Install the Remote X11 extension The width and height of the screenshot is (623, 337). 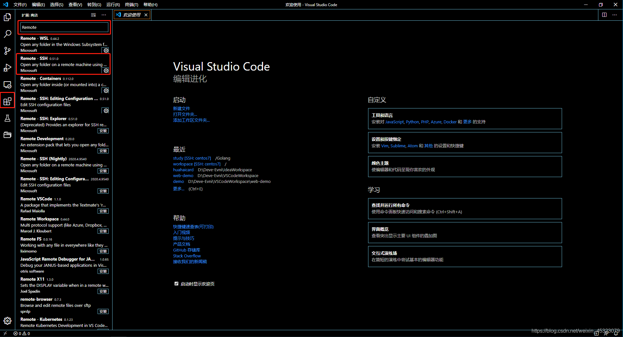coord(103,291)
